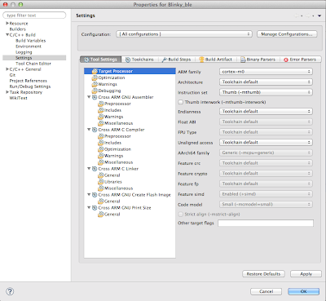This screenshot has height=301, width=326.
Task: Open the ARM family dropdown
Action: click(266, 72)
